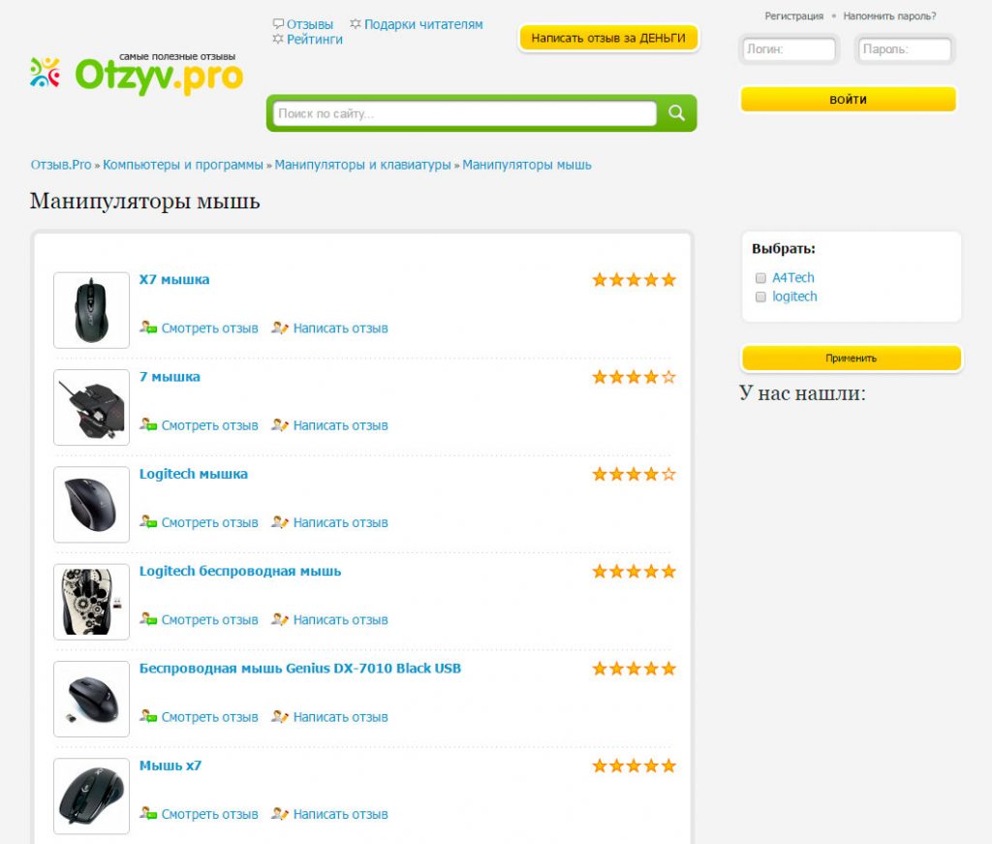Click Смотреть отзыв text for X7 мышка

tap(209, 328)
